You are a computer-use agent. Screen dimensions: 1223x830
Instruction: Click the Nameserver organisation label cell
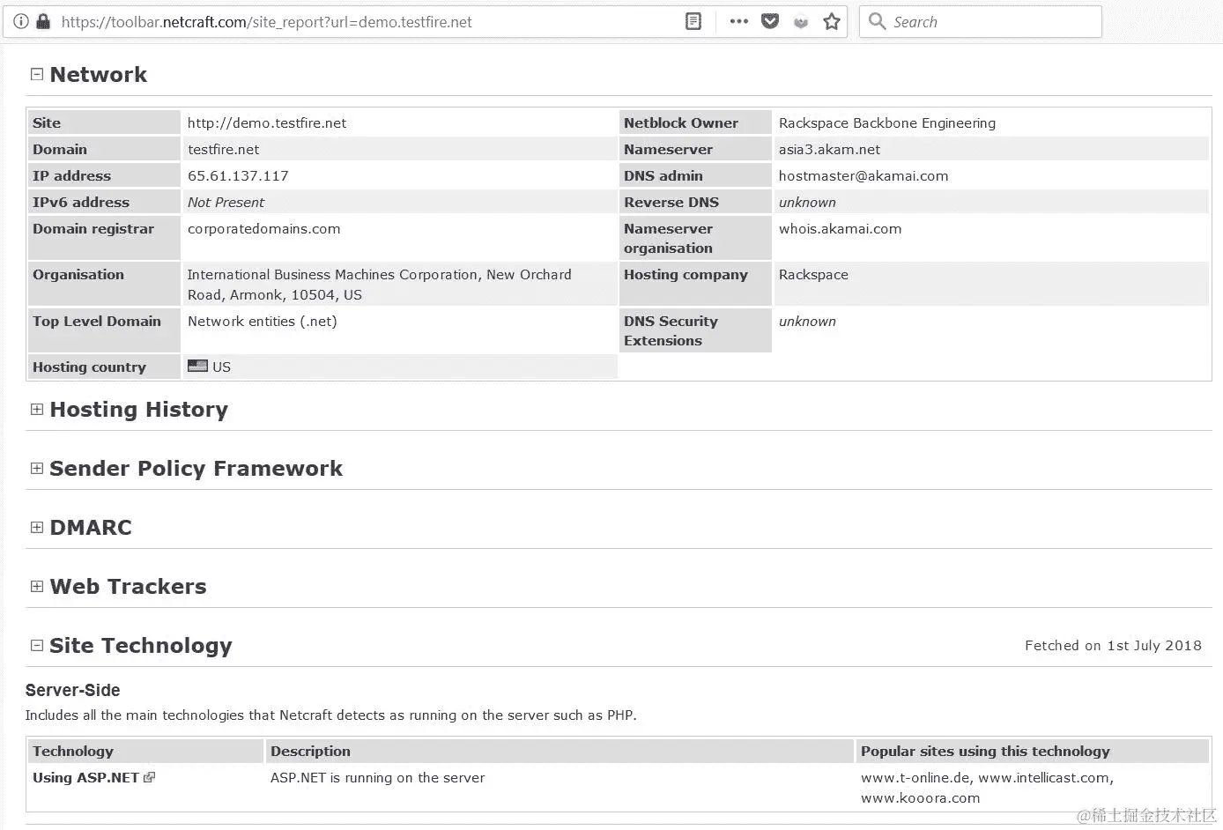click(695, 238)
